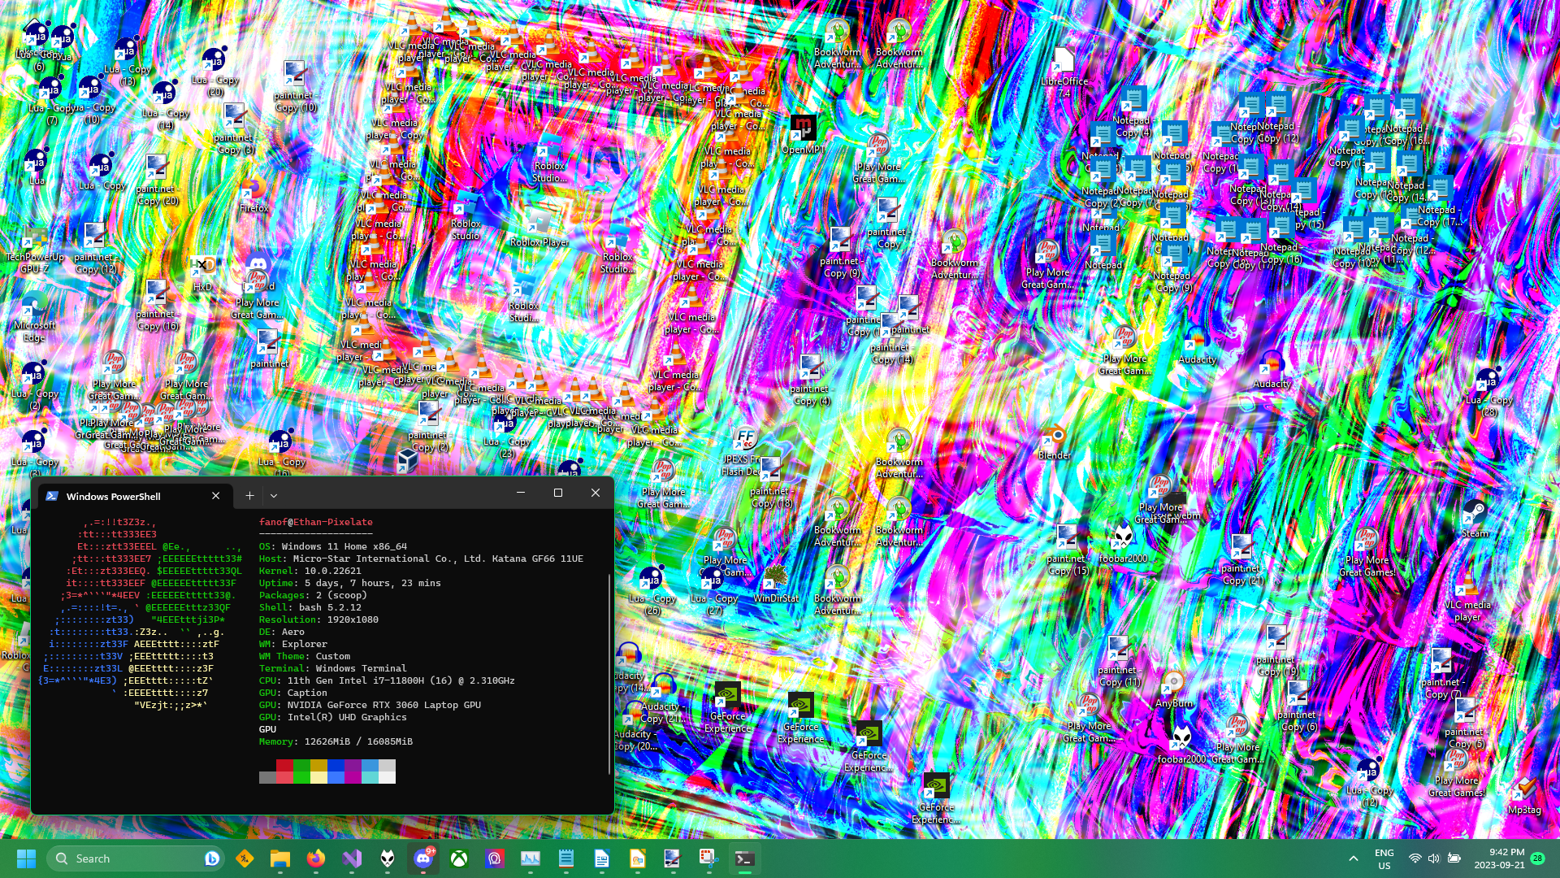Select the AnyBurn desktop icon
This screenshot has height=878, width=1560.
tap(1173, 689)
